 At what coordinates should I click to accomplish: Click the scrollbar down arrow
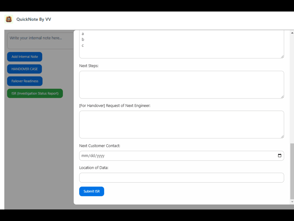(292, 202)
